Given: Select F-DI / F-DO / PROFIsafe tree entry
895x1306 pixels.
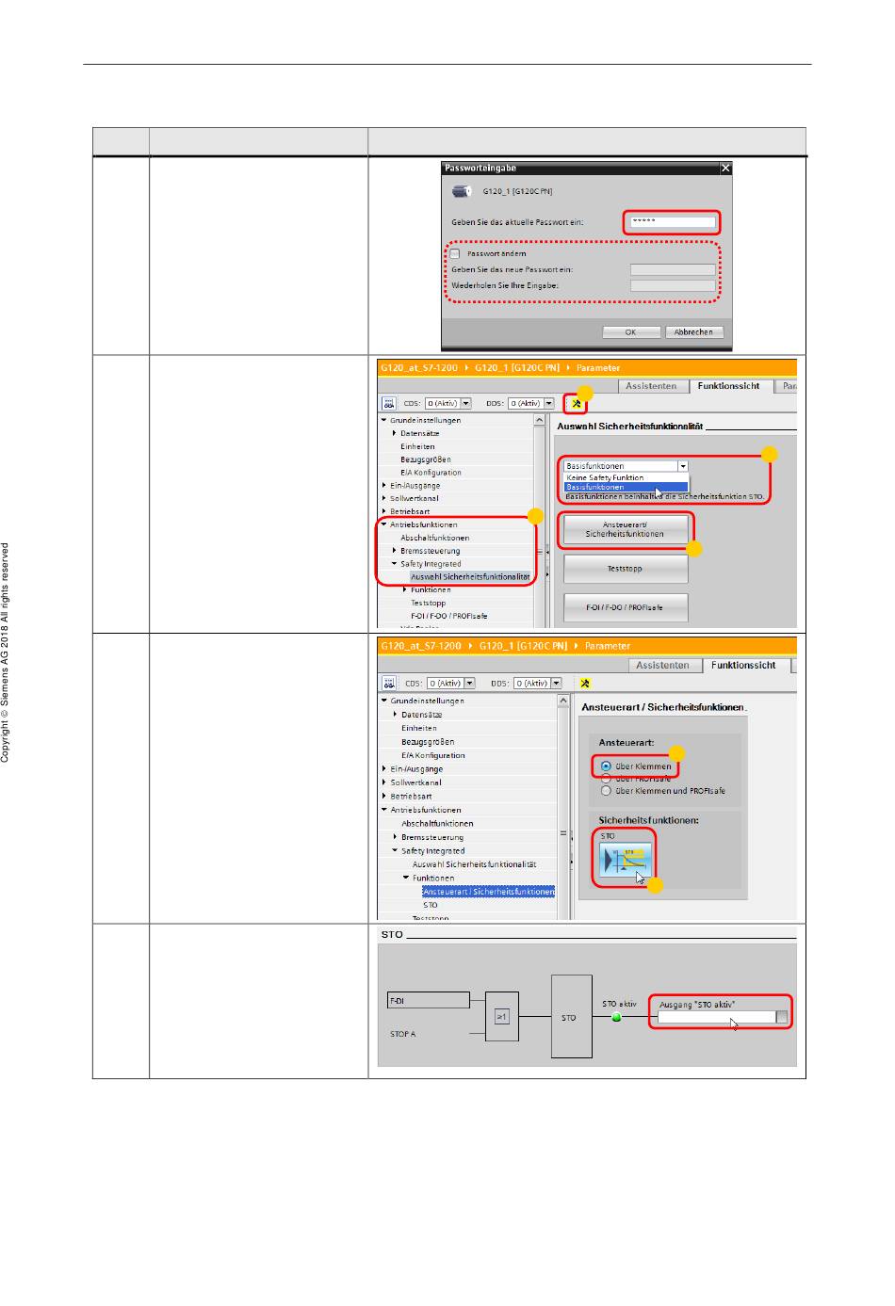Looking at the screenshot, I should (448, 616).
